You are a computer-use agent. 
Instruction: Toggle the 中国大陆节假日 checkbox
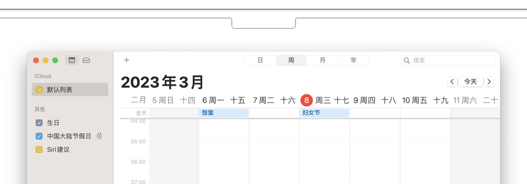[39, 136]
